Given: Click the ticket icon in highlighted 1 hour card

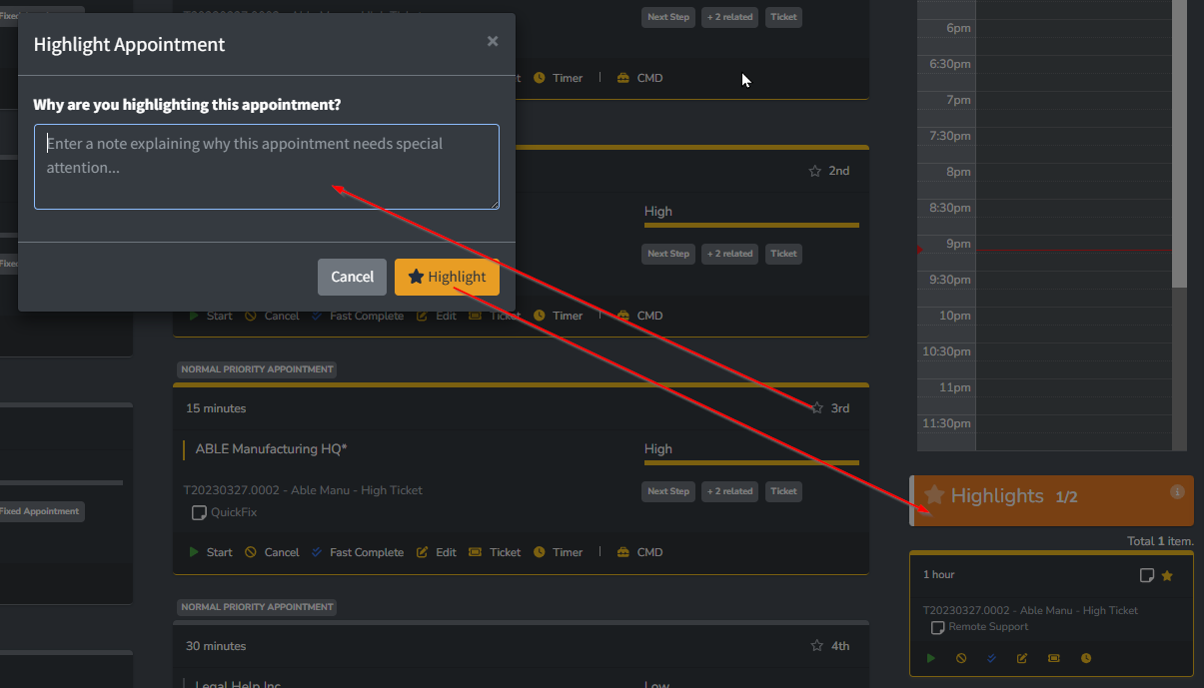Looking at the screenshot, I should [x=1054, y=658].
